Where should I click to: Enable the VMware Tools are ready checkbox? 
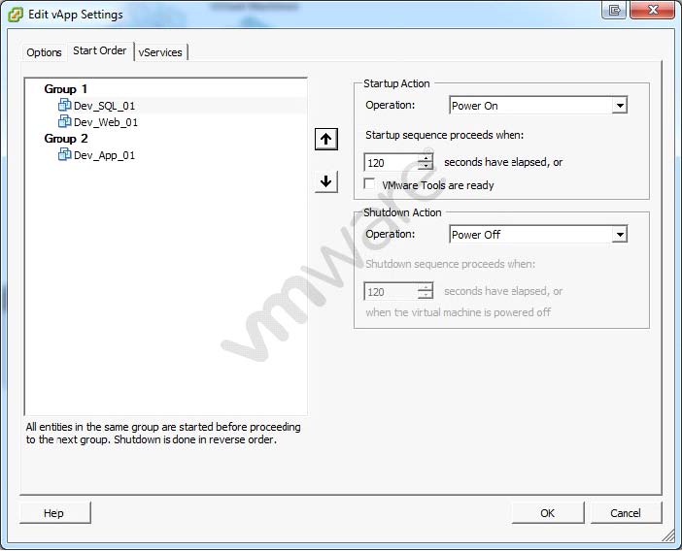coord(369,183)
